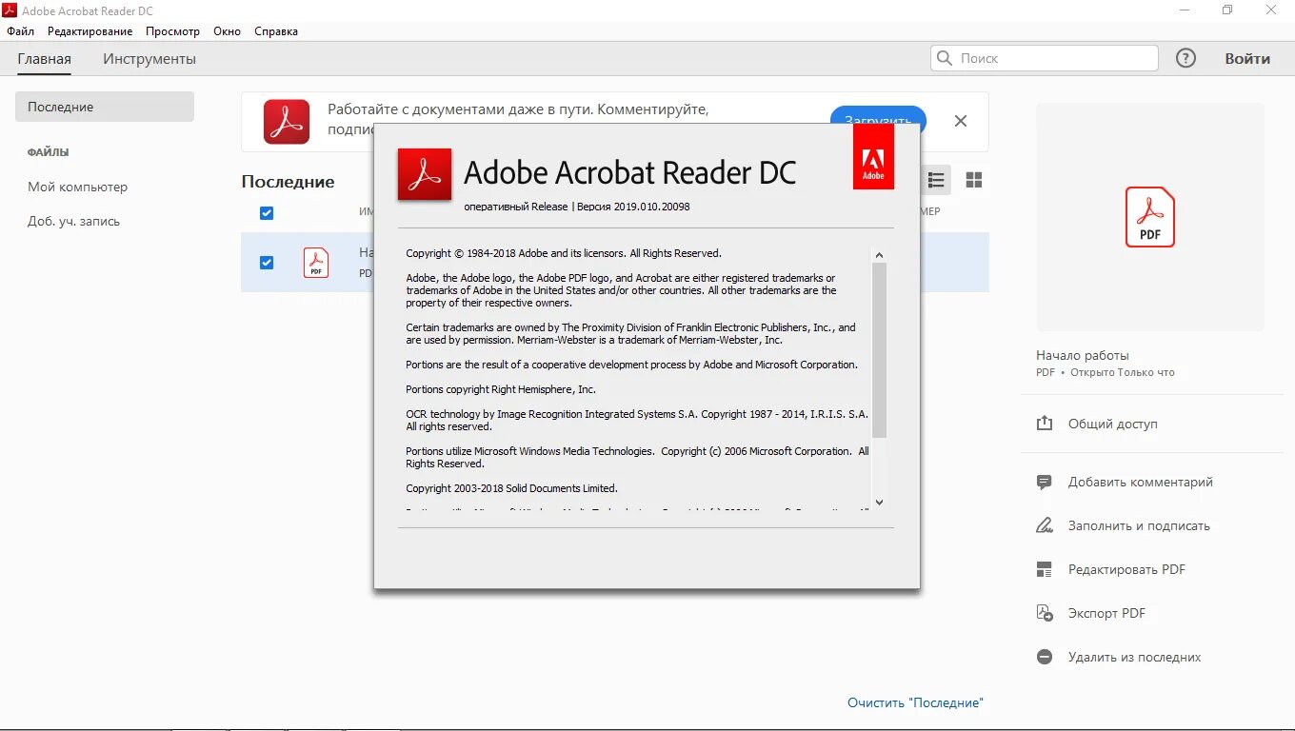
Task: Uncheck the selected PDF file checkbox
Action: pyautogui.click(x=267, y=262)
